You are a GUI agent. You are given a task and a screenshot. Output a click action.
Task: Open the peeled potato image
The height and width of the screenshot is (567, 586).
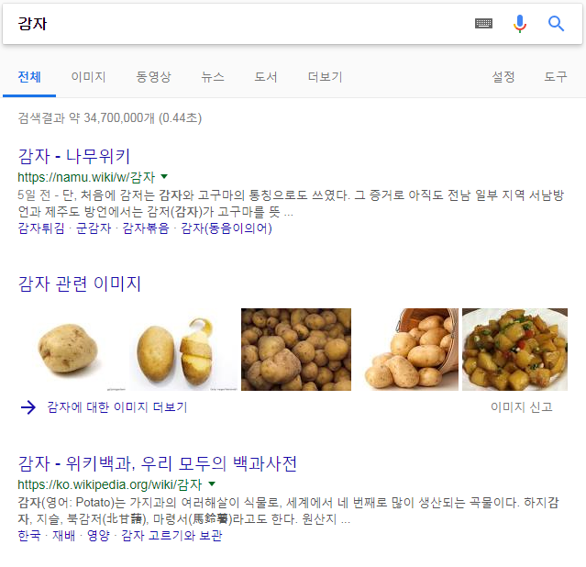pos(183,349)
